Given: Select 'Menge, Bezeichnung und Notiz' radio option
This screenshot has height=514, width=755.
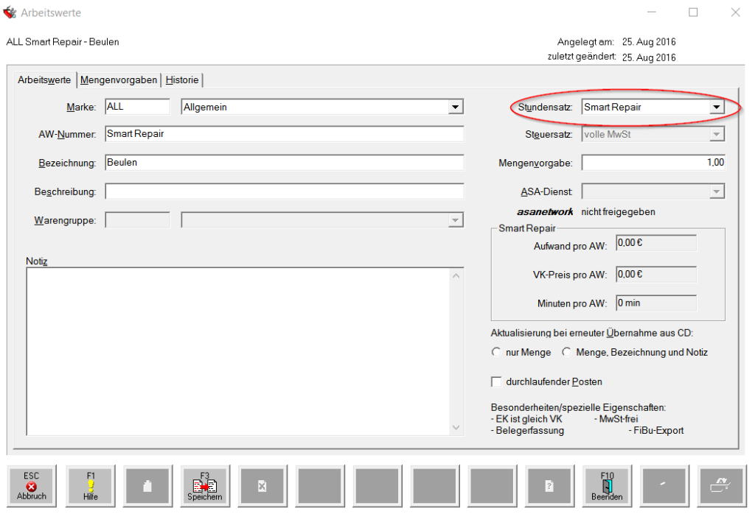Looking at the screenshot, I should pos(567,352).
